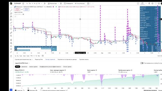Toggle the Средства equity checkbox
The image size is (162, 91).
(x=16, y=90)
